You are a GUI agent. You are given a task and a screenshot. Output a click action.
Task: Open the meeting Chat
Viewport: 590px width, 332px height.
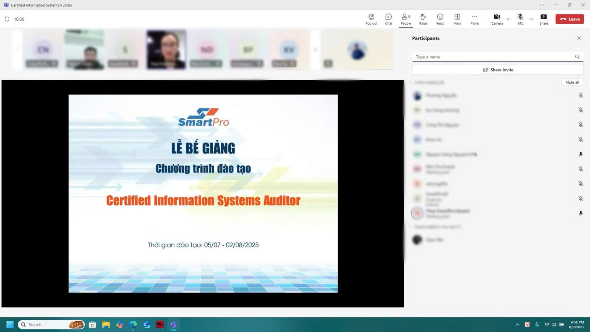pyautogui.click(x=389, y=19)
